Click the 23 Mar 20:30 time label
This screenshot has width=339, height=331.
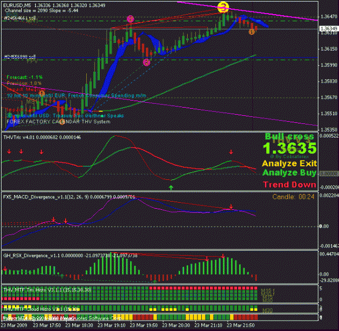click(176, 325)
